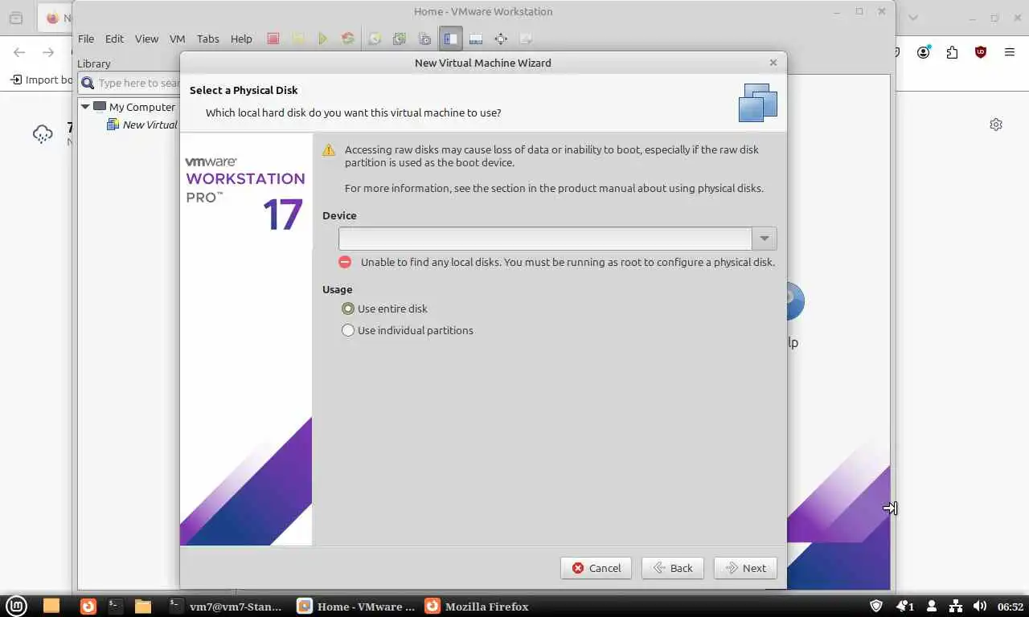The image size is (1029, 617).
Task: Click the terminal launcher in the taskbar
Action: 115,606
